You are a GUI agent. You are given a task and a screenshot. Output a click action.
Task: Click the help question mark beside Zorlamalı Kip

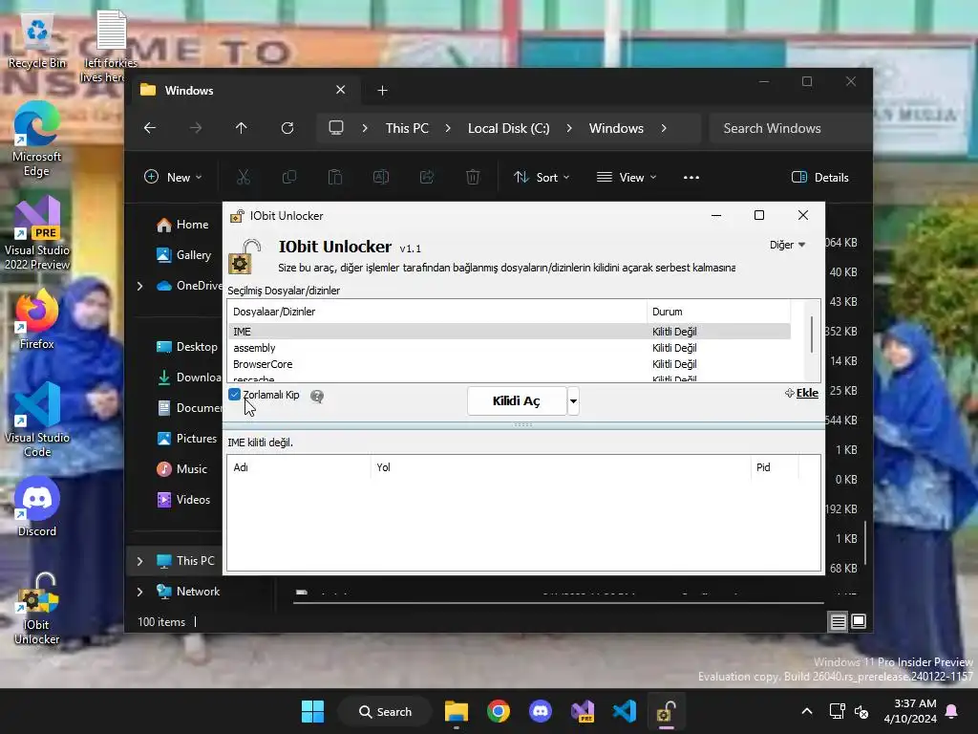point(317,396)
